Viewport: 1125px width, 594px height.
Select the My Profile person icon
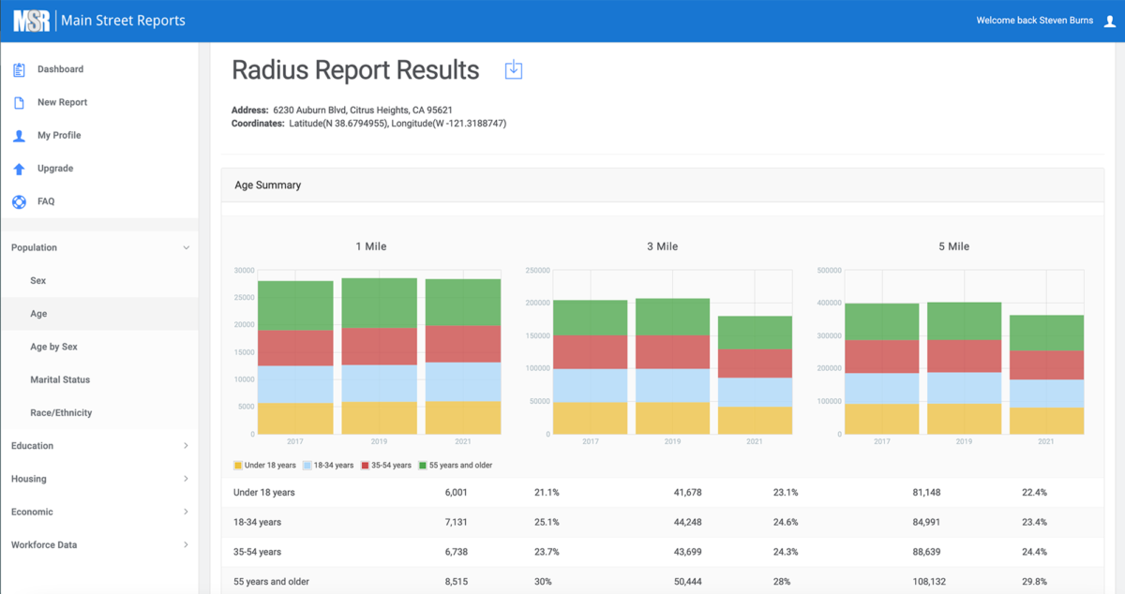click(x=19, y=136)
